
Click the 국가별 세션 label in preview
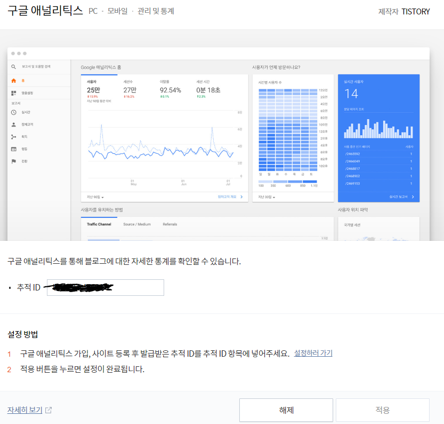pos(352,225)
